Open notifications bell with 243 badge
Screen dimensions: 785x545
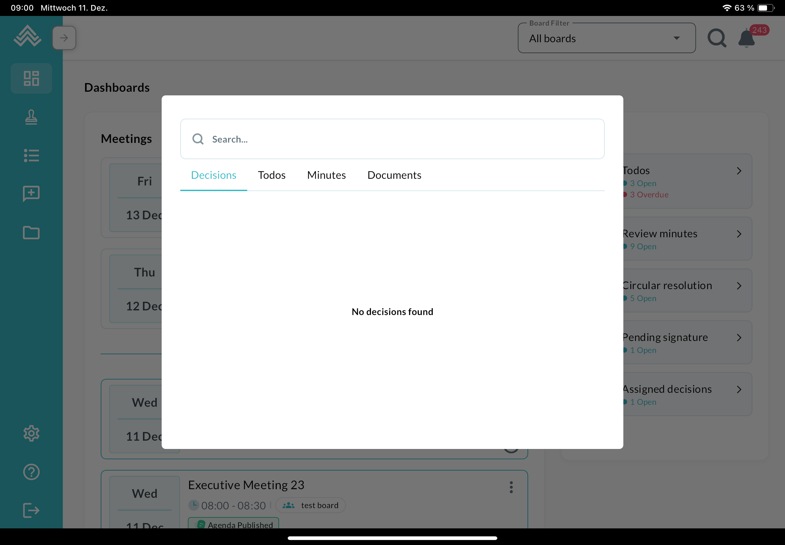pos(747,38)
